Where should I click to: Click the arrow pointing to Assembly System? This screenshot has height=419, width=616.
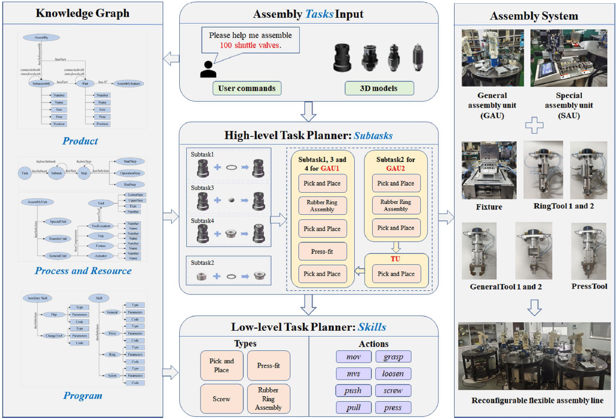coord(446,218)
